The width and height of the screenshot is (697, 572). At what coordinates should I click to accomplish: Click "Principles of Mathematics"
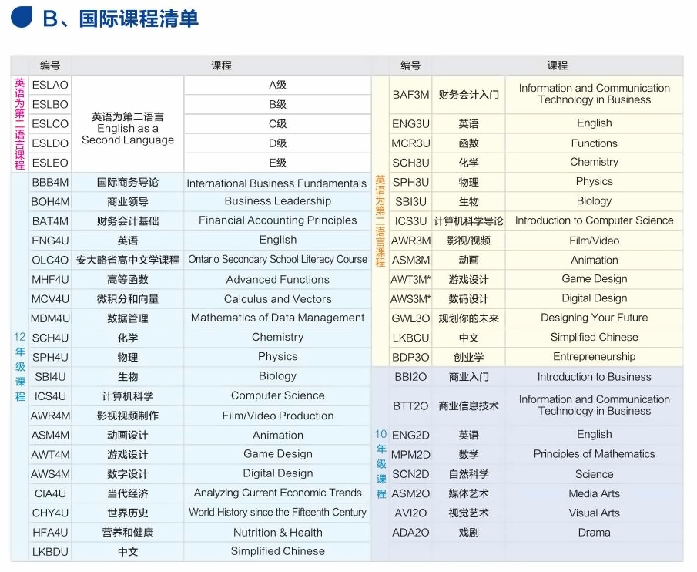(x=595, y=454)
